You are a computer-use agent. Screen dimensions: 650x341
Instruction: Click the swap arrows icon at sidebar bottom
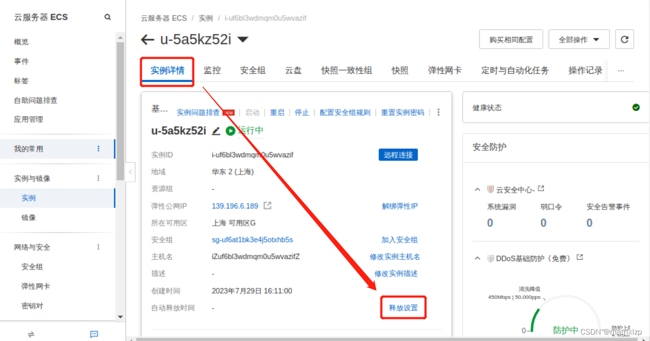pos(31,335)
